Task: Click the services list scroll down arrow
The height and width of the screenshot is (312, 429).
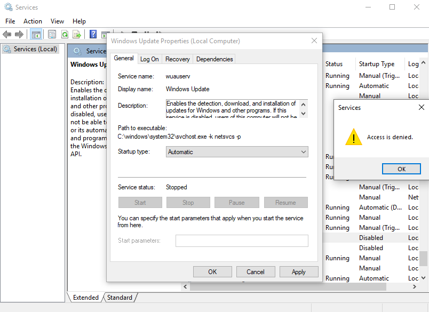Action: click(423, 278)
